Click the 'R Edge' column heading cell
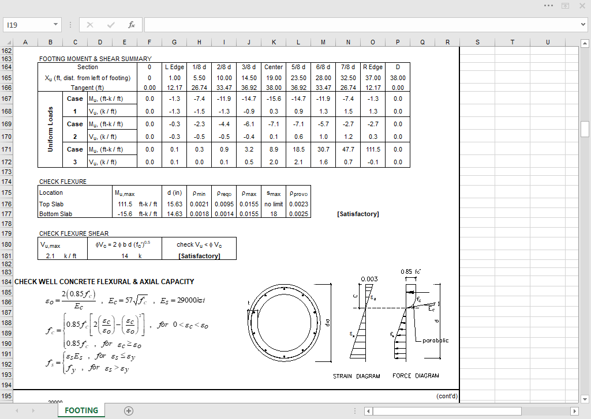The image size is (591, 419). tap(373, 67)
